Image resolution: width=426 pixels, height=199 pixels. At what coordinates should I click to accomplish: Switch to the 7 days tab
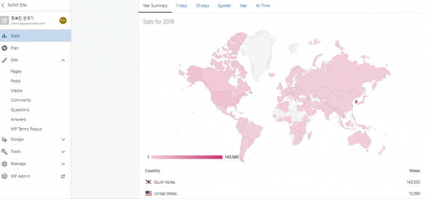(182, 6)
